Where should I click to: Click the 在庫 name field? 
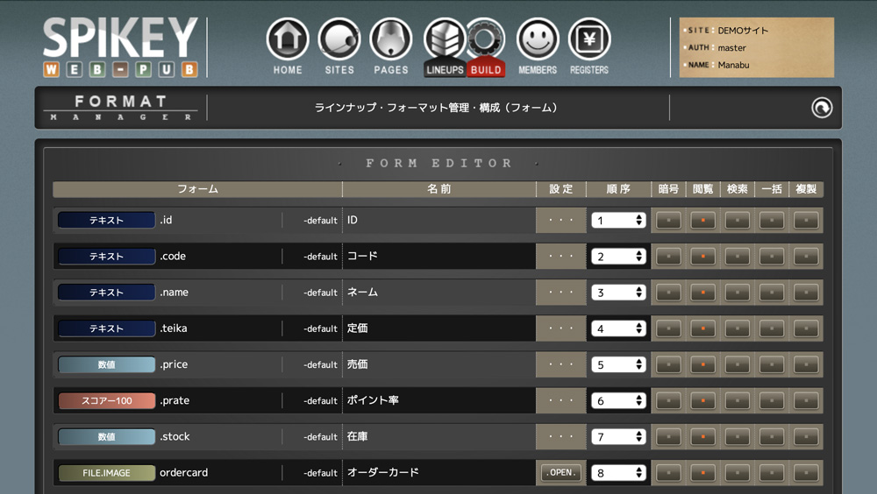pyautogui.click(x=438, y=436)
